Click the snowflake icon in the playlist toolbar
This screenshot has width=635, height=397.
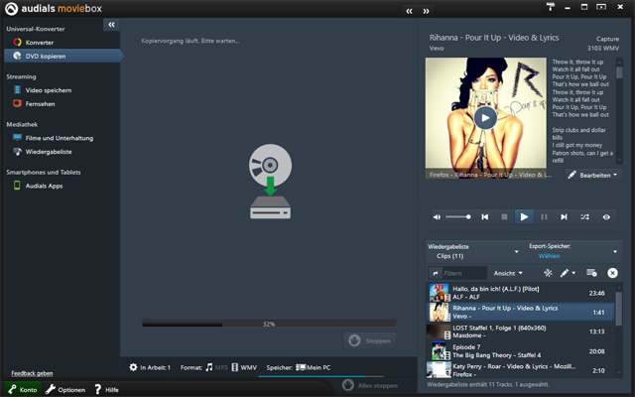tap(548, 273)
